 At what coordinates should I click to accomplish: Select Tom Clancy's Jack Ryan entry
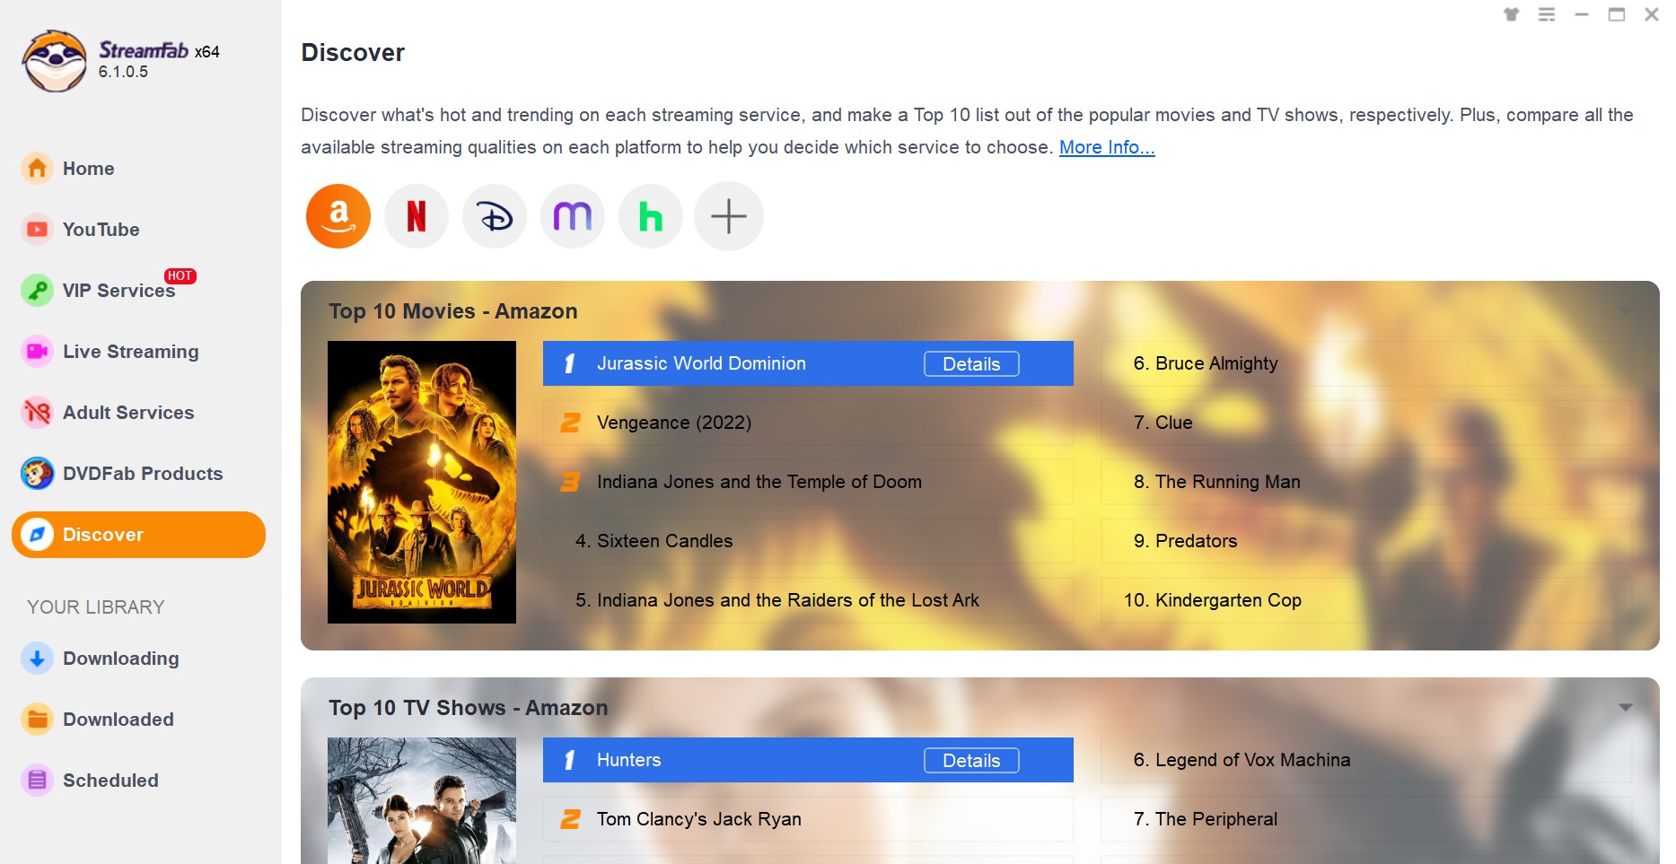(x=808, y=819)
